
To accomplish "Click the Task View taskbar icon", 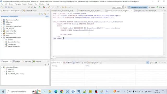I will click(x=44, y=91).
